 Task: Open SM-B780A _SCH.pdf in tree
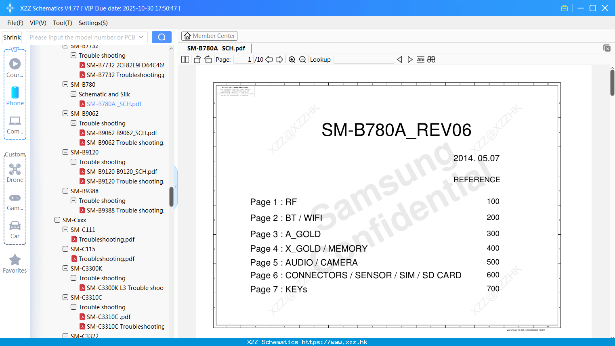coord(110,104)
